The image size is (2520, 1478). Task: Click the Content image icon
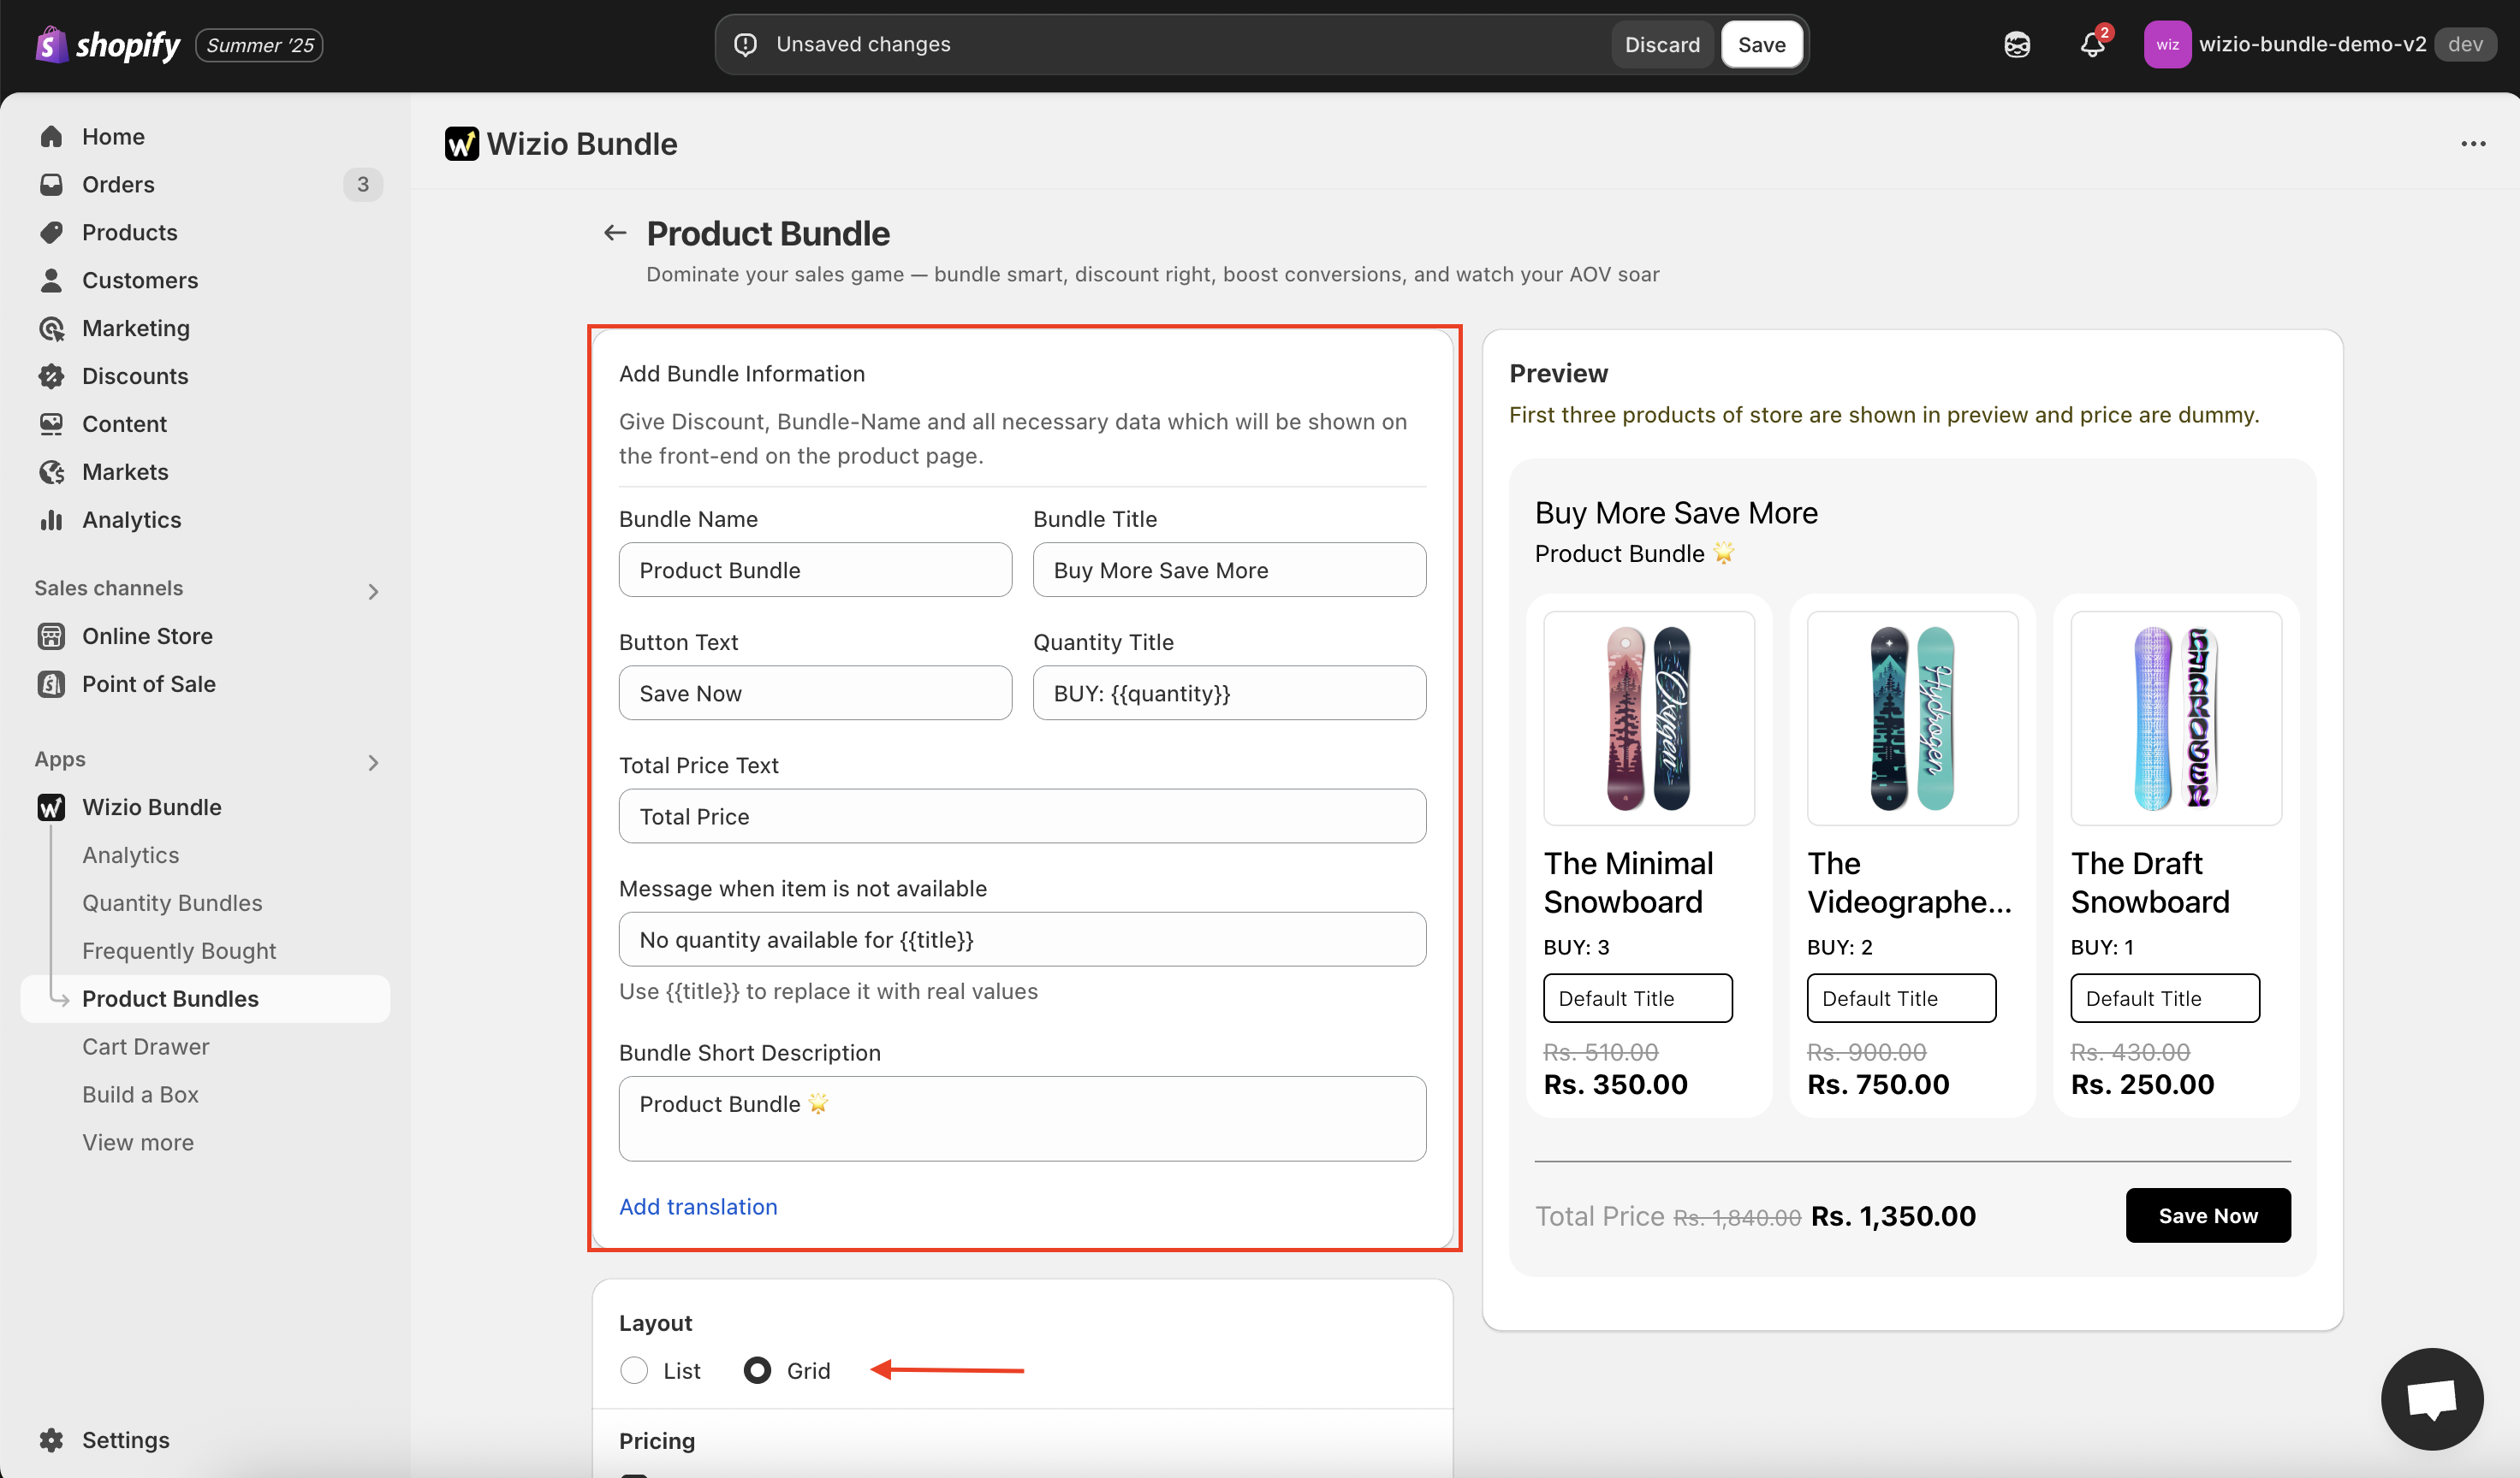(x=51, y=423)
